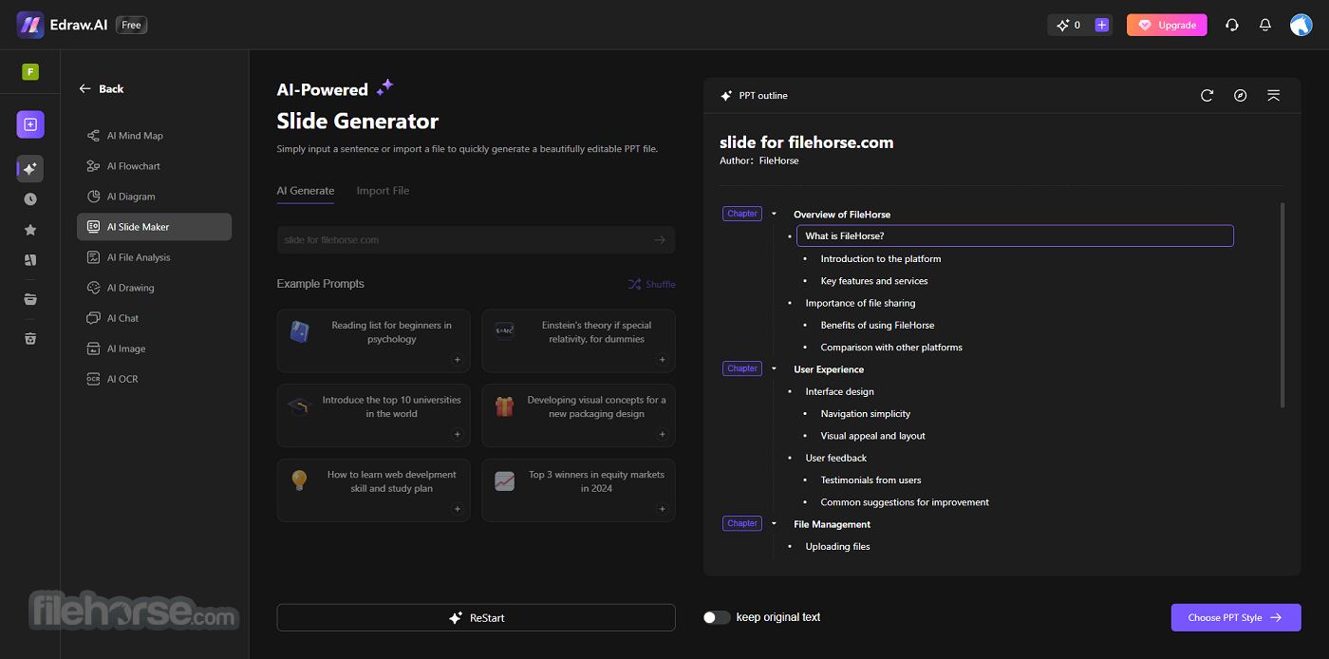
Task: Select 'Comparison with other platforms' outline item
Action: coord(891,348)
